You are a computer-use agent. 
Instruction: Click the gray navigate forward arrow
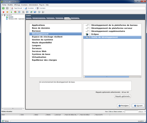[x=7, y=8]
